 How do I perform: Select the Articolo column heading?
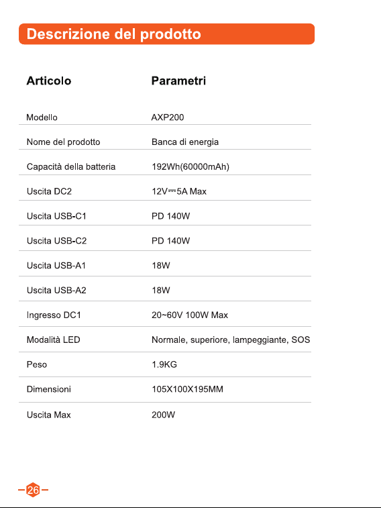(x=49, y=81)
